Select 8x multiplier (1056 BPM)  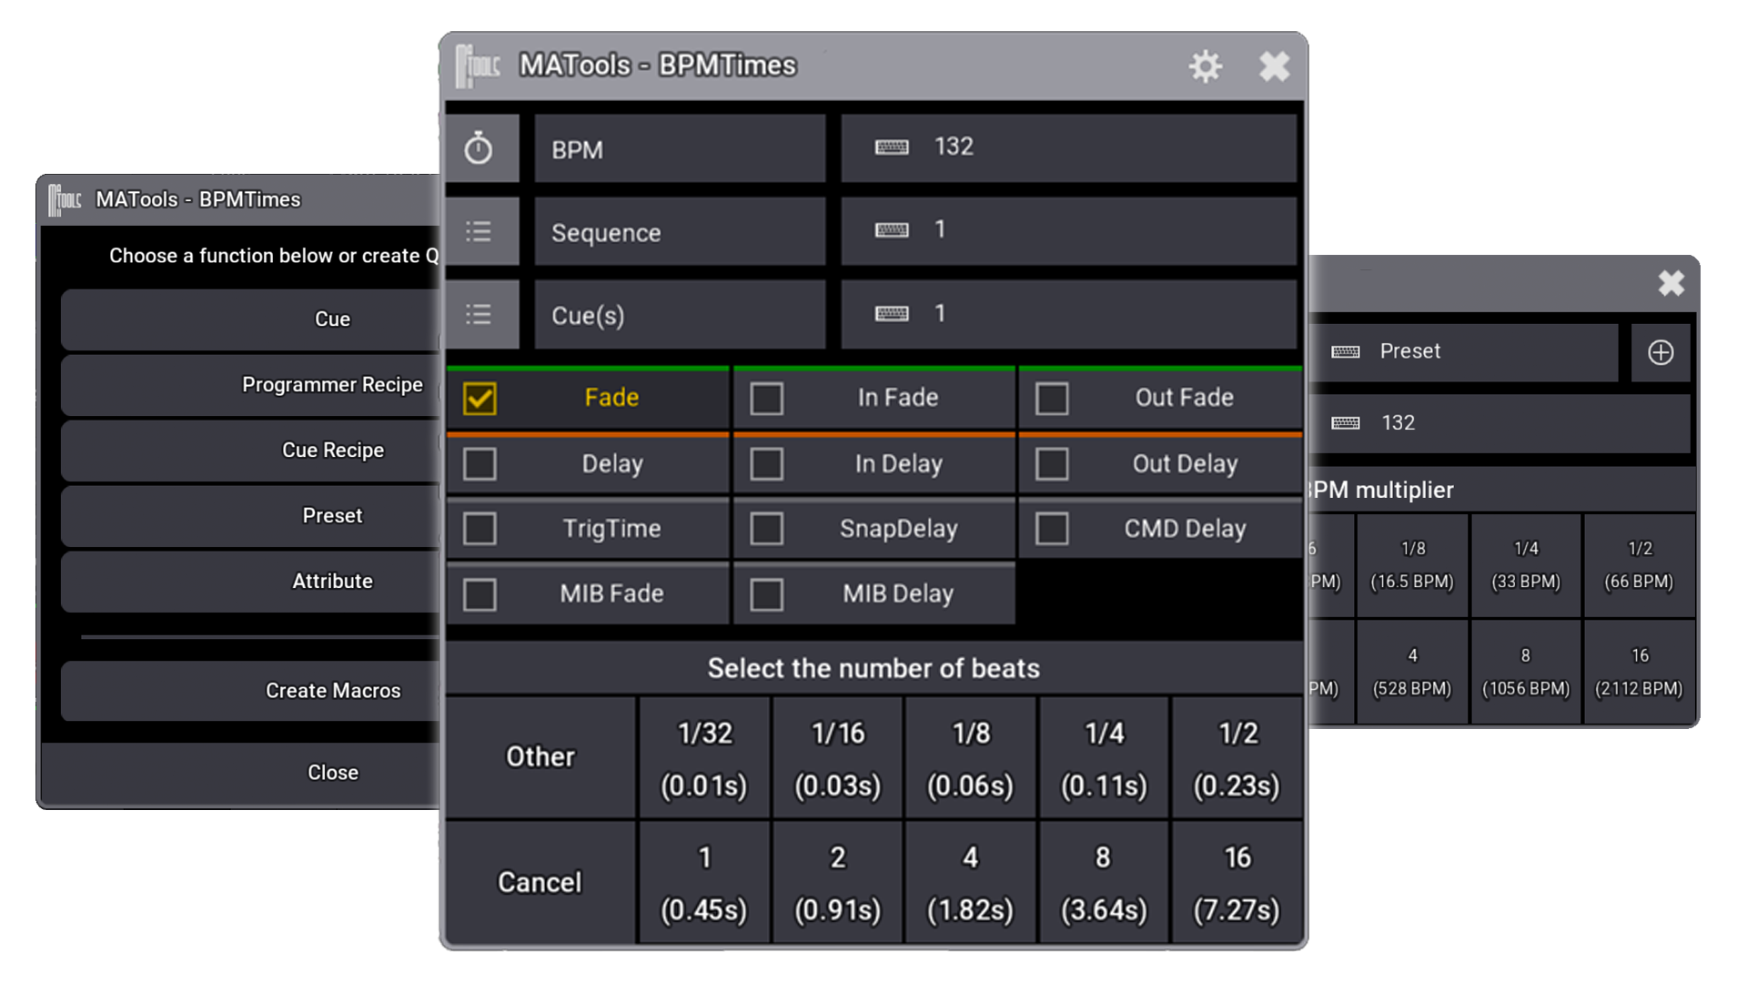(x=1526, y=672)
